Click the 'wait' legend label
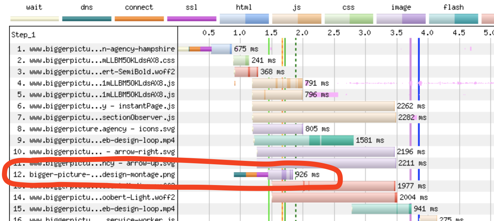The width and height of the screenshot is (494, 221). [34, 7]
